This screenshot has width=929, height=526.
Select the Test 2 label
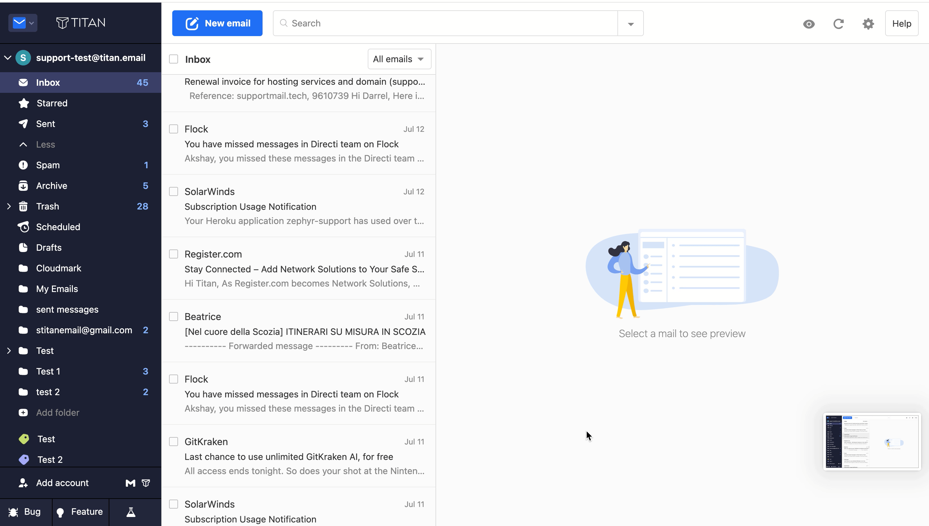[81, 460]
